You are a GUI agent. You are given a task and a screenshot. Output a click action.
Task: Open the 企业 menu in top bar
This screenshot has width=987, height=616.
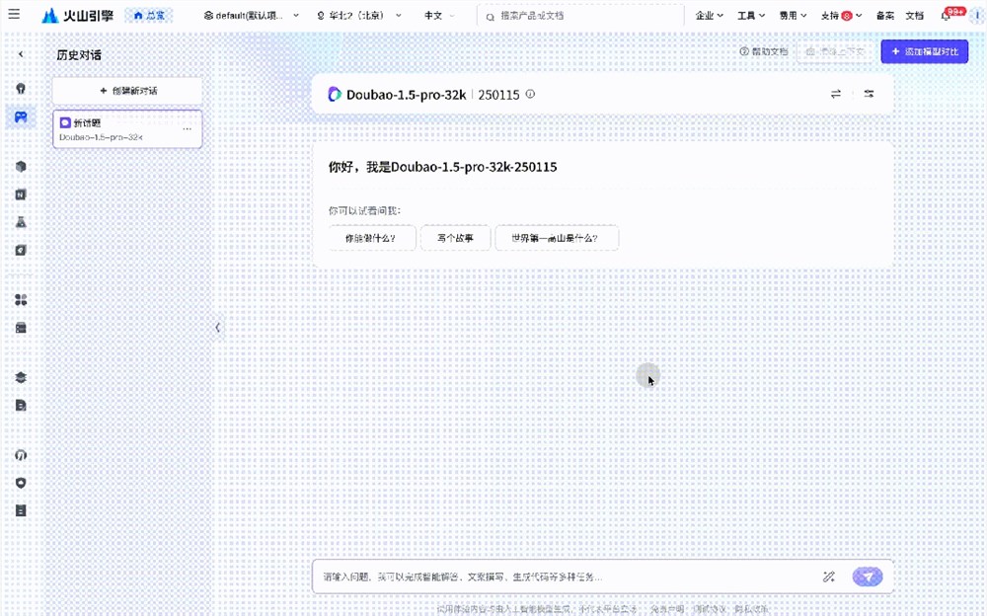pyautogui.click(x=709, y=16)
